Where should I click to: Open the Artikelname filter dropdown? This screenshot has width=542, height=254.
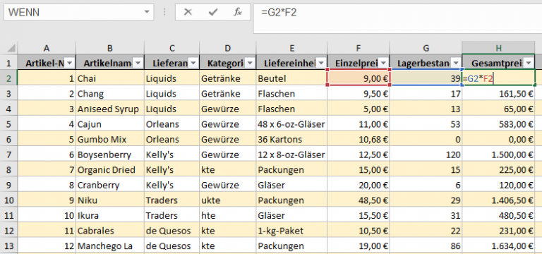coord(138,63)
